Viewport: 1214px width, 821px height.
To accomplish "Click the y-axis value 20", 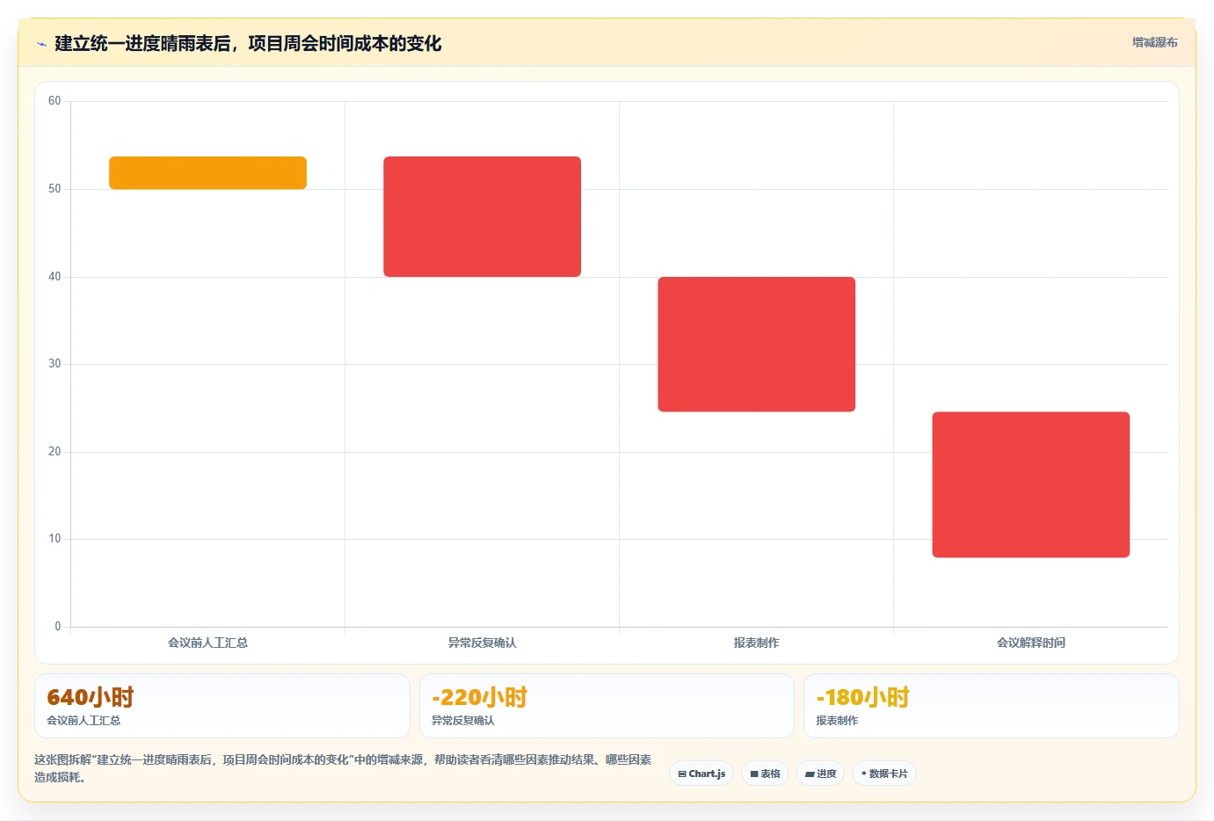I will (x=55, y=452).
